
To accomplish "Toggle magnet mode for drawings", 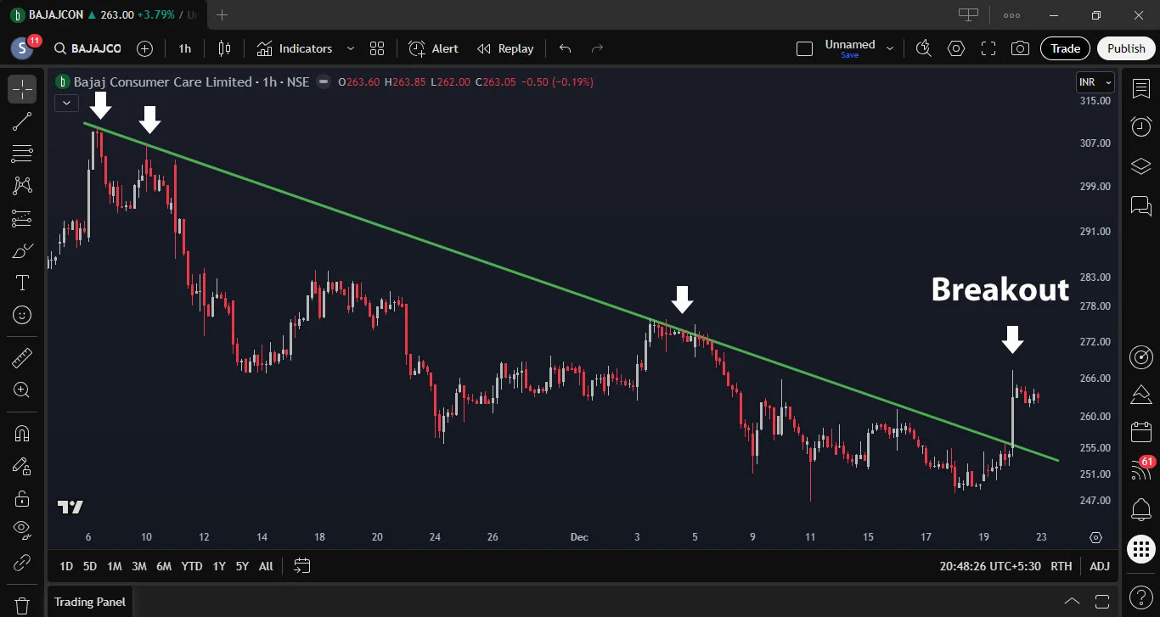I will pyautogui.click(x=22, y=433).
